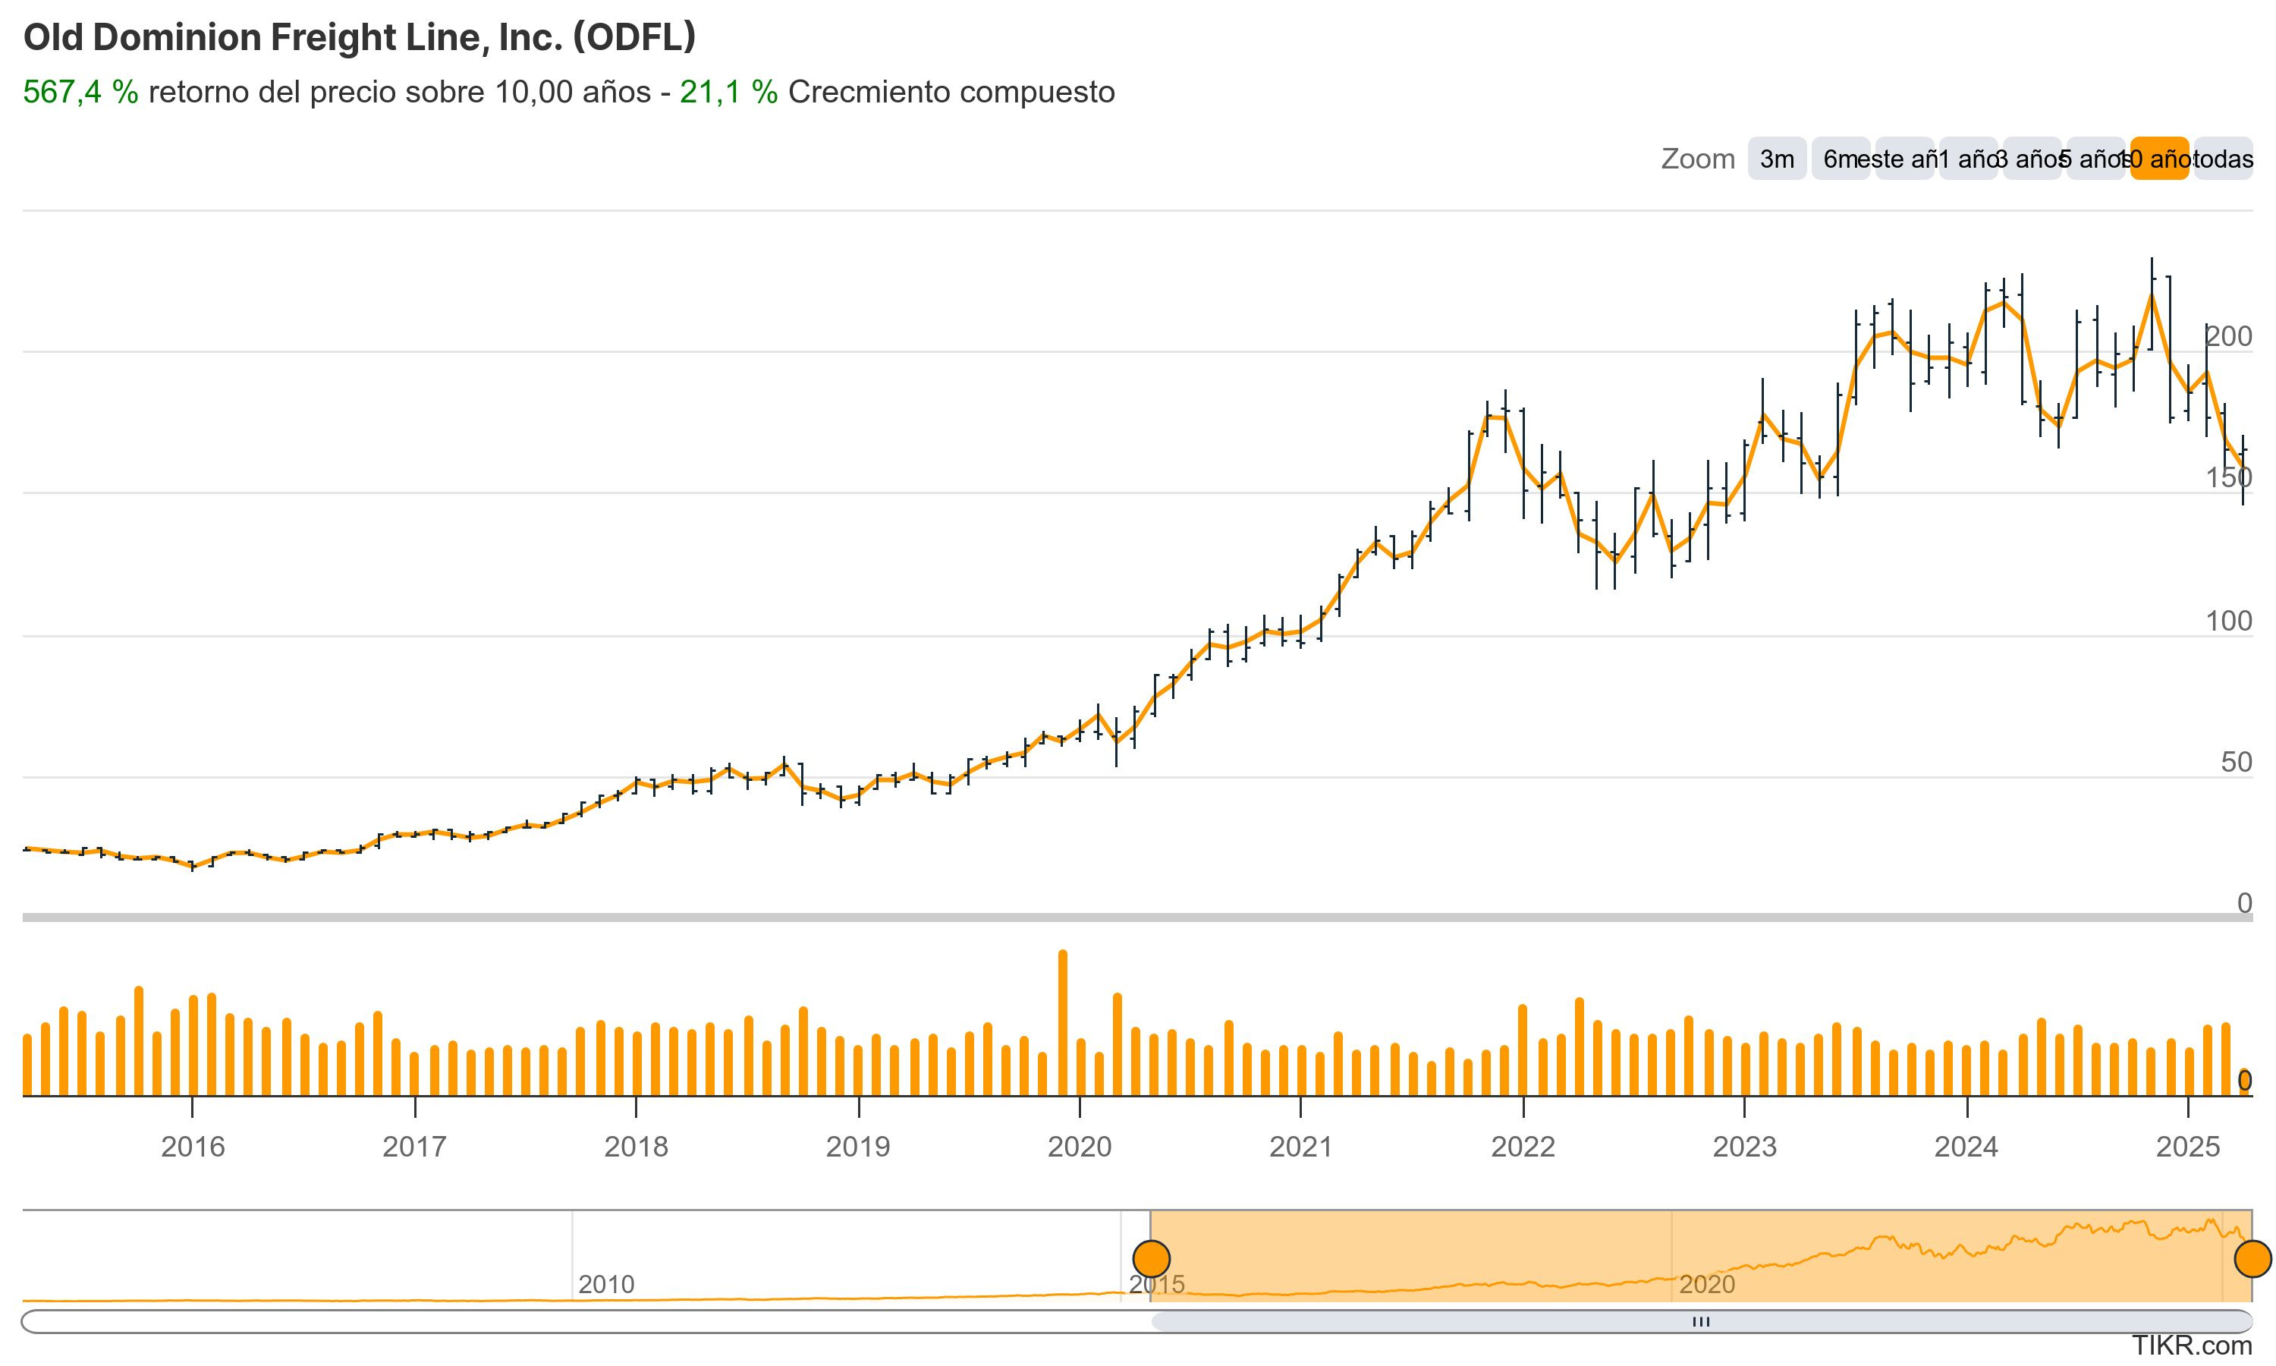Viewport: 2276px width, 1366px height.
Task: Select the '1 año' zoom range
Action: [1968, 159]
